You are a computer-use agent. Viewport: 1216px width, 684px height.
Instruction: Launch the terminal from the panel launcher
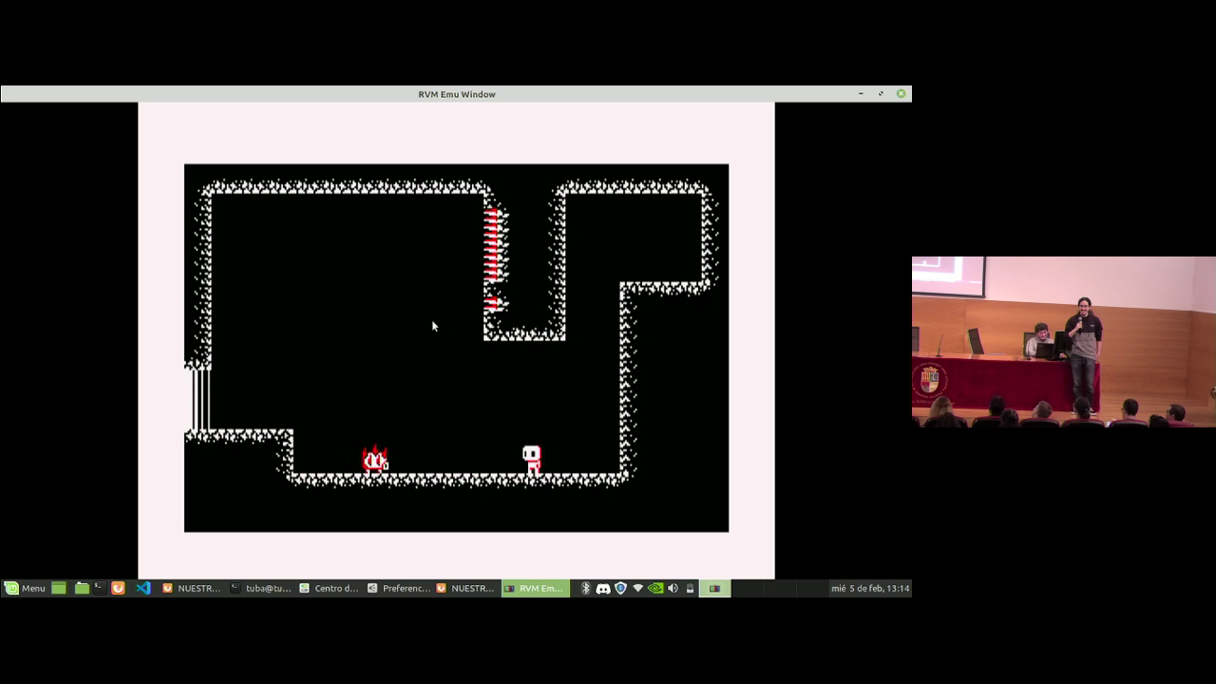(x=99, y=588)
